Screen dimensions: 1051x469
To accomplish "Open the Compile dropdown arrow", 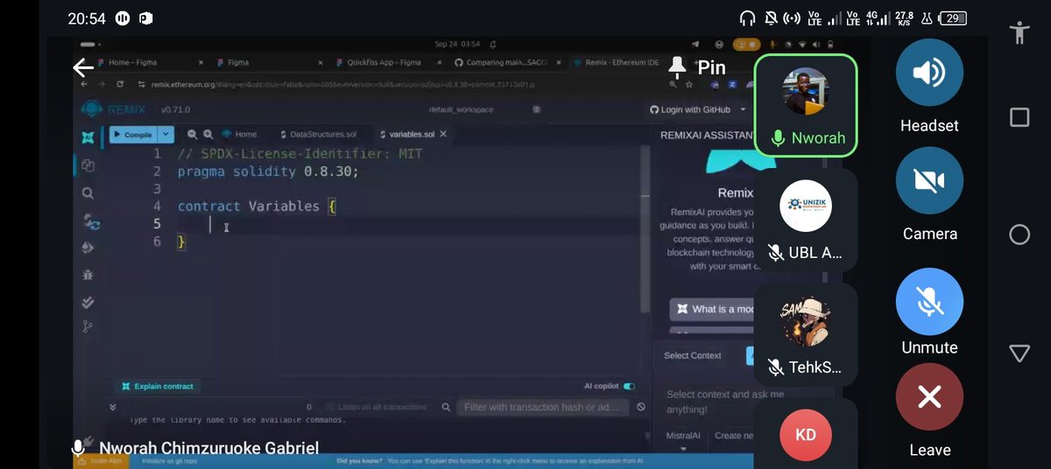I will tap(166, 135).
